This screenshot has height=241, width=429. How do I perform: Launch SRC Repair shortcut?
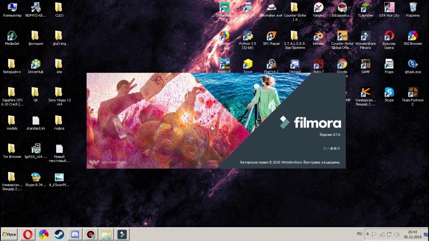(271, 38)
